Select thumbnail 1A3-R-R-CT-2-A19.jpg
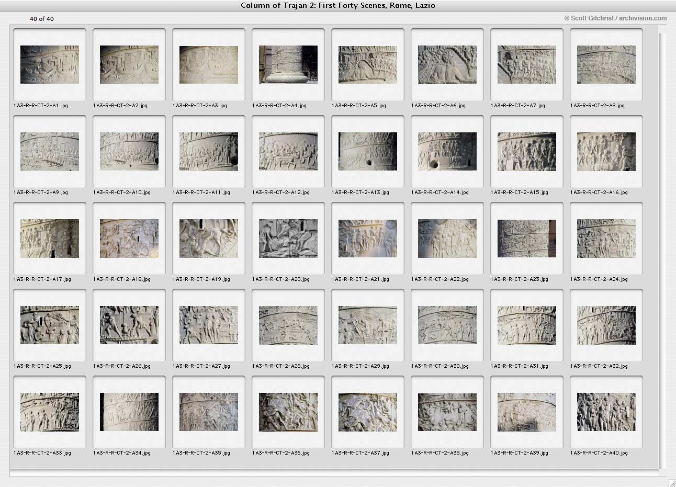This screenshot has width=676, height=487. pos(209,238)
